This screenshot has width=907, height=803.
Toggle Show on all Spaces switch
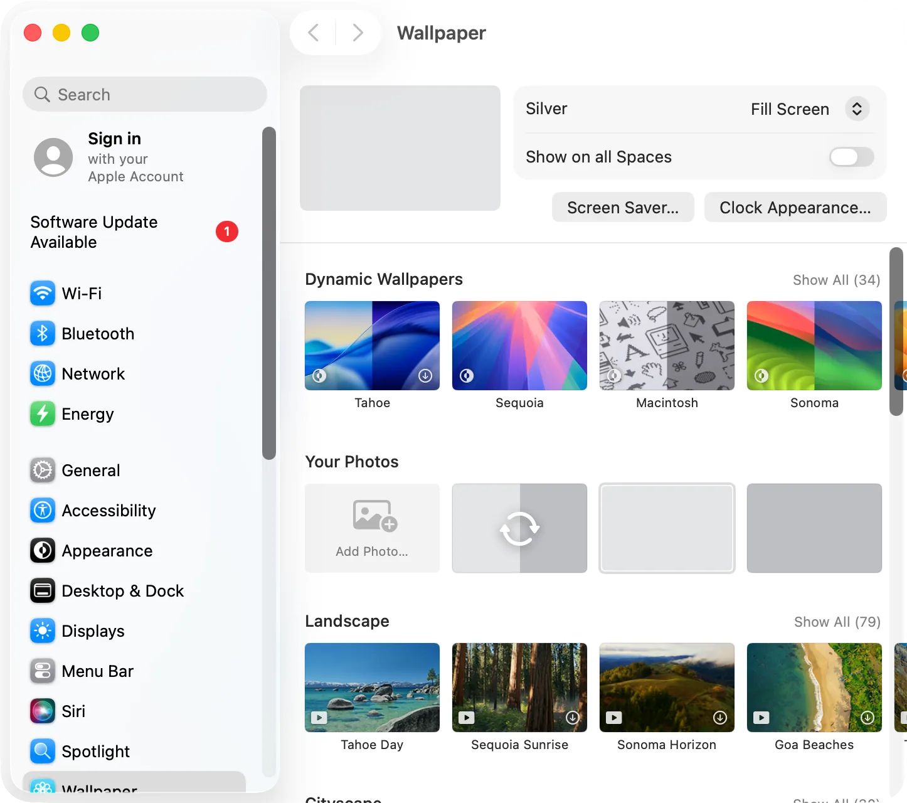[x=851, y=157]
